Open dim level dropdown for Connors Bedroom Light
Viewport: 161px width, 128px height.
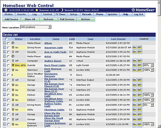[148, 124]
